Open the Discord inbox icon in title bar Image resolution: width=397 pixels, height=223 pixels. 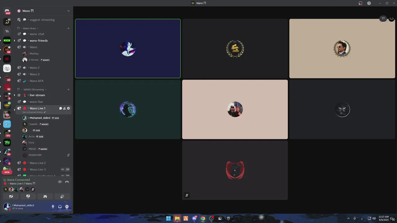360,3
